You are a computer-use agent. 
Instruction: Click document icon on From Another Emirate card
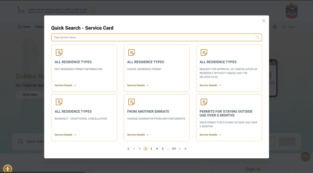[x=131, y=102]
